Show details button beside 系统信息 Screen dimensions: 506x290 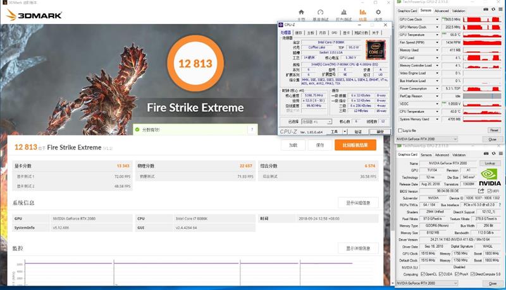click(358, 203)
